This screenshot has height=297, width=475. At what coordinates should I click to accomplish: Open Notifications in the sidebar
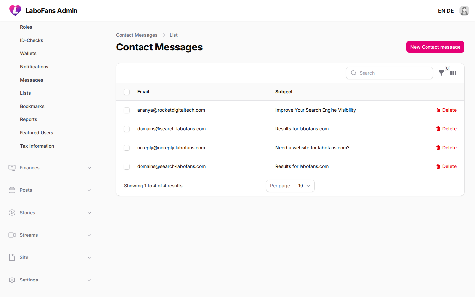pyautogui.click(x=34, y=67)
